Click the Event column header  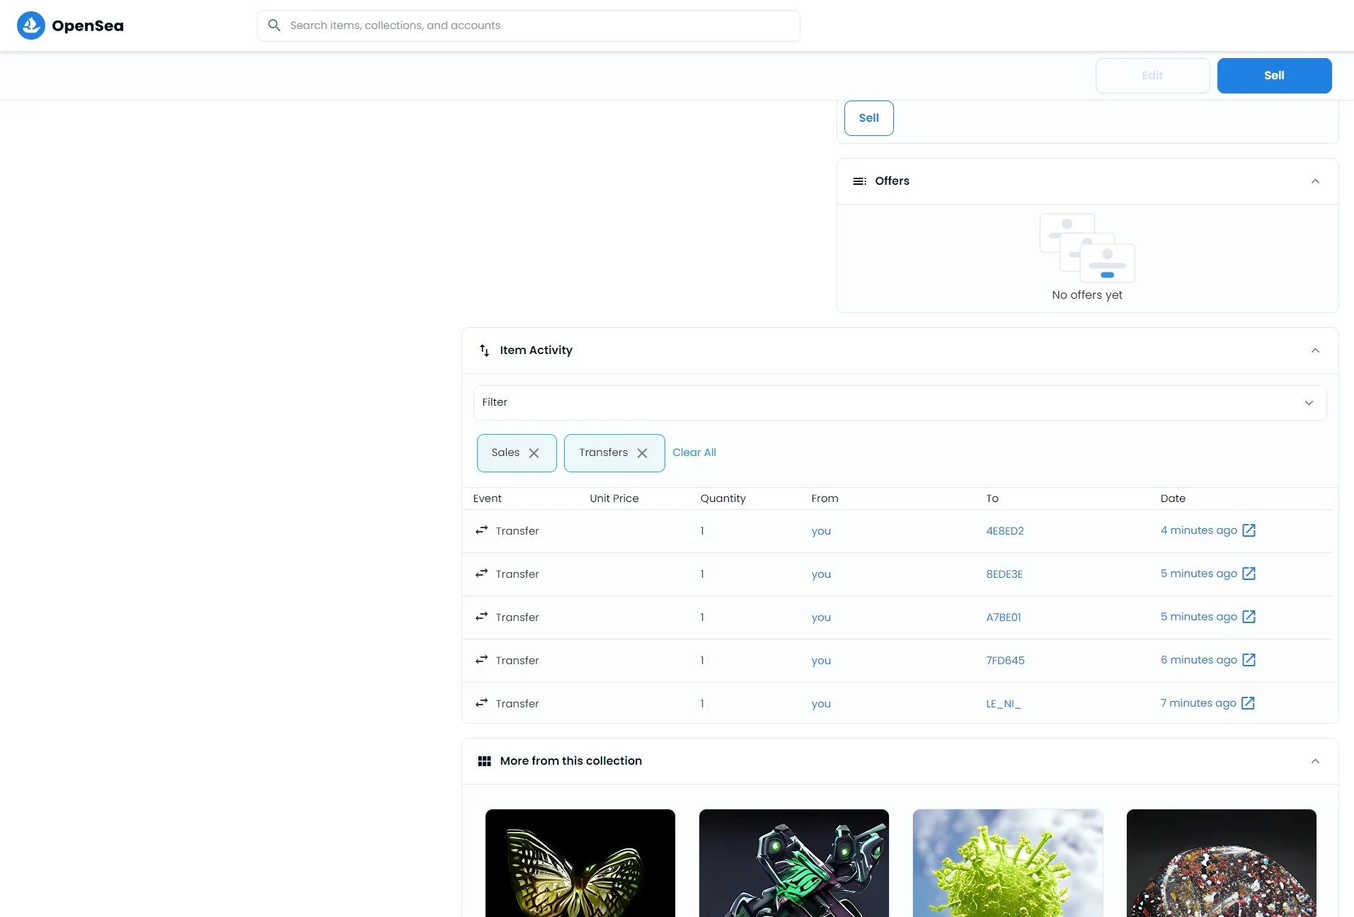(x=487, y=499)
